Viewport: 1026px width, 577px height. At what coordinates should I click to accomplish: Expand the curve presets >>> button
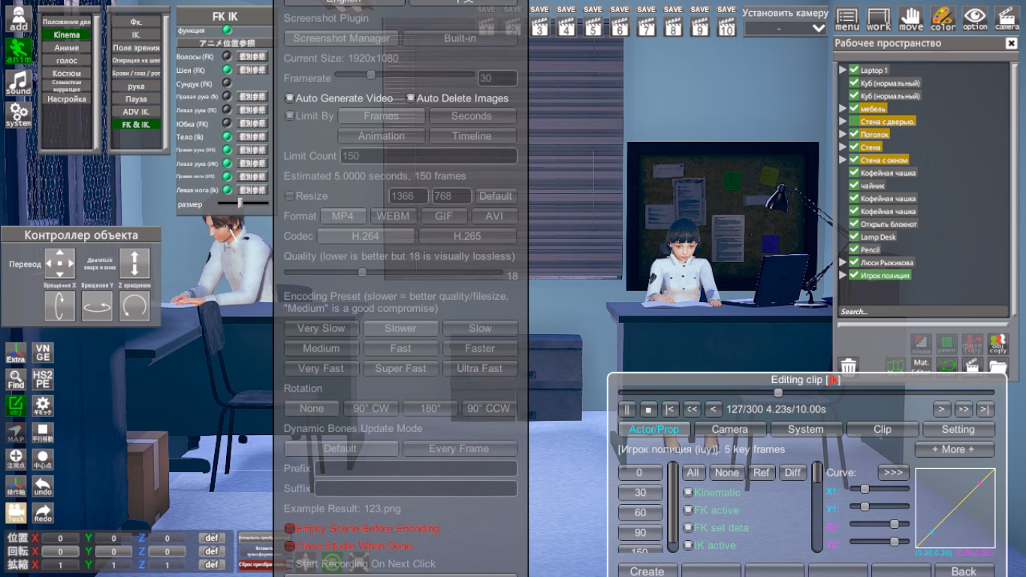(x=893, y=473)
